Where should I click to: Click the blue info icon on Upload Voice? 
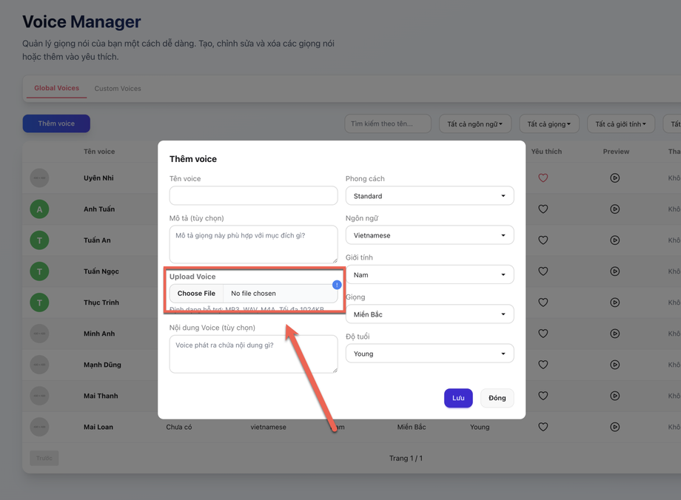[337, 285]
